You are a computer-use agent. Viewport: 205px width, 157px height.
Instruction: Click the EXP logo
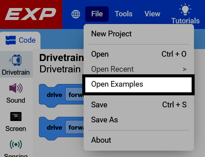30,14
